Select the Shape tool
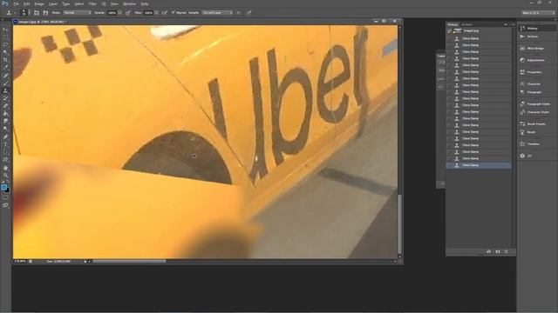The height and width of the screenshot is (313, 558). [5, 160]
